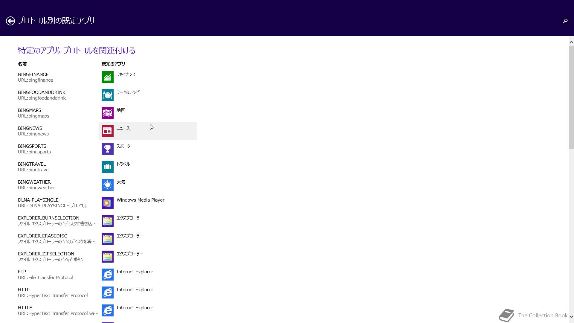Click the 既定のアプリ column header
The image size is (574, 323).
click(x=113, y=64)
